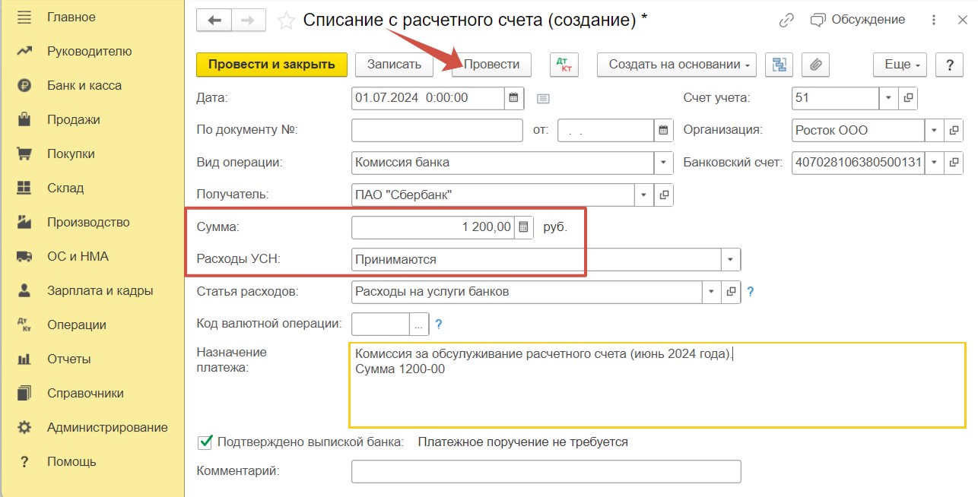Open the document structure icon button

778,65
